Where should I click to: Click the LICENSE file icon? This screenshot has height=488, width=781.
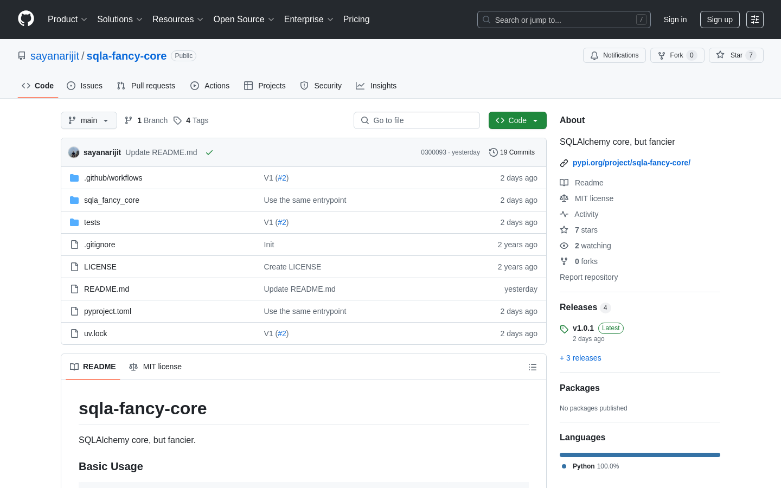[x=74, y=267]
